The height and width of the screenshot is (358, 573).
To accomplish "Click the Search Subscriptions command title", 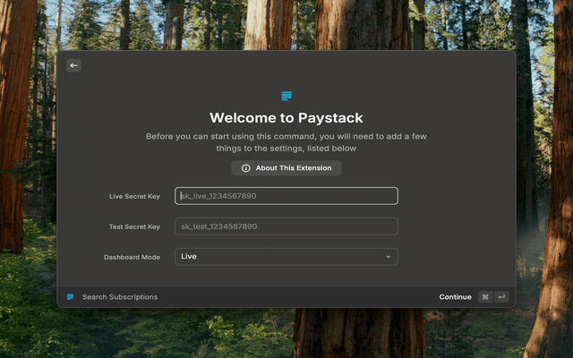I will [x=120, y=297].
